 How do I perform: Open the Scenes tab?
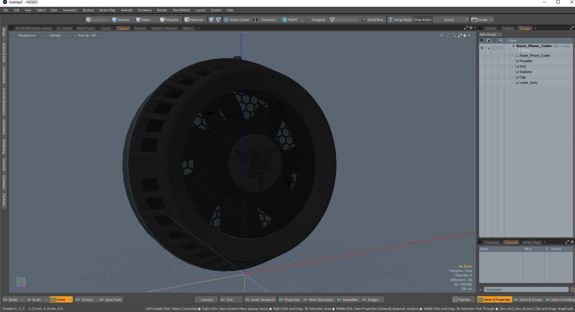tap(490, 28)
